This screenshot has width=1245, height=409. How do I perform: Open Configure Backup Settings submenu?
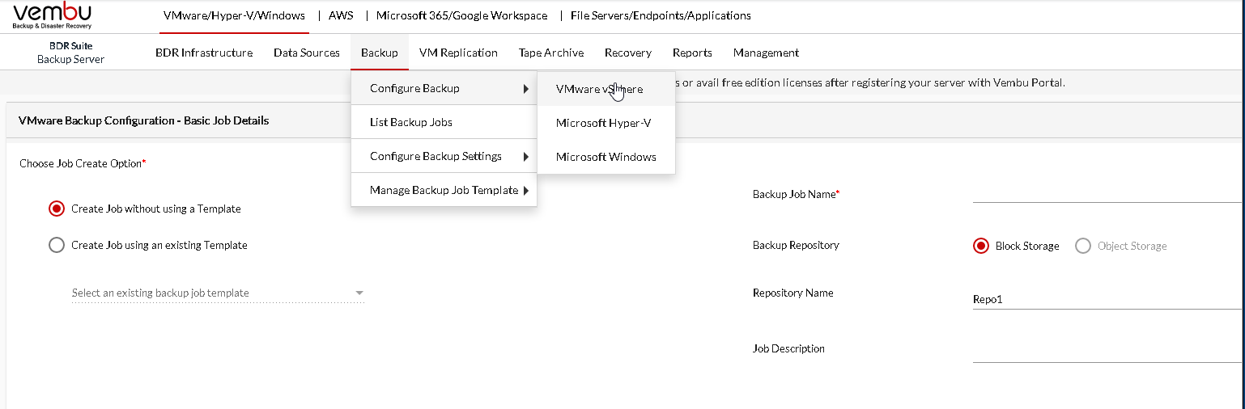pos(444,156)
